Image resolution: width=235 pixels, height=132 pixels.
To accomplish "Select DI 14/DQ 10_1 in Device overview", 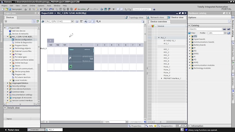I will (169, 41).
